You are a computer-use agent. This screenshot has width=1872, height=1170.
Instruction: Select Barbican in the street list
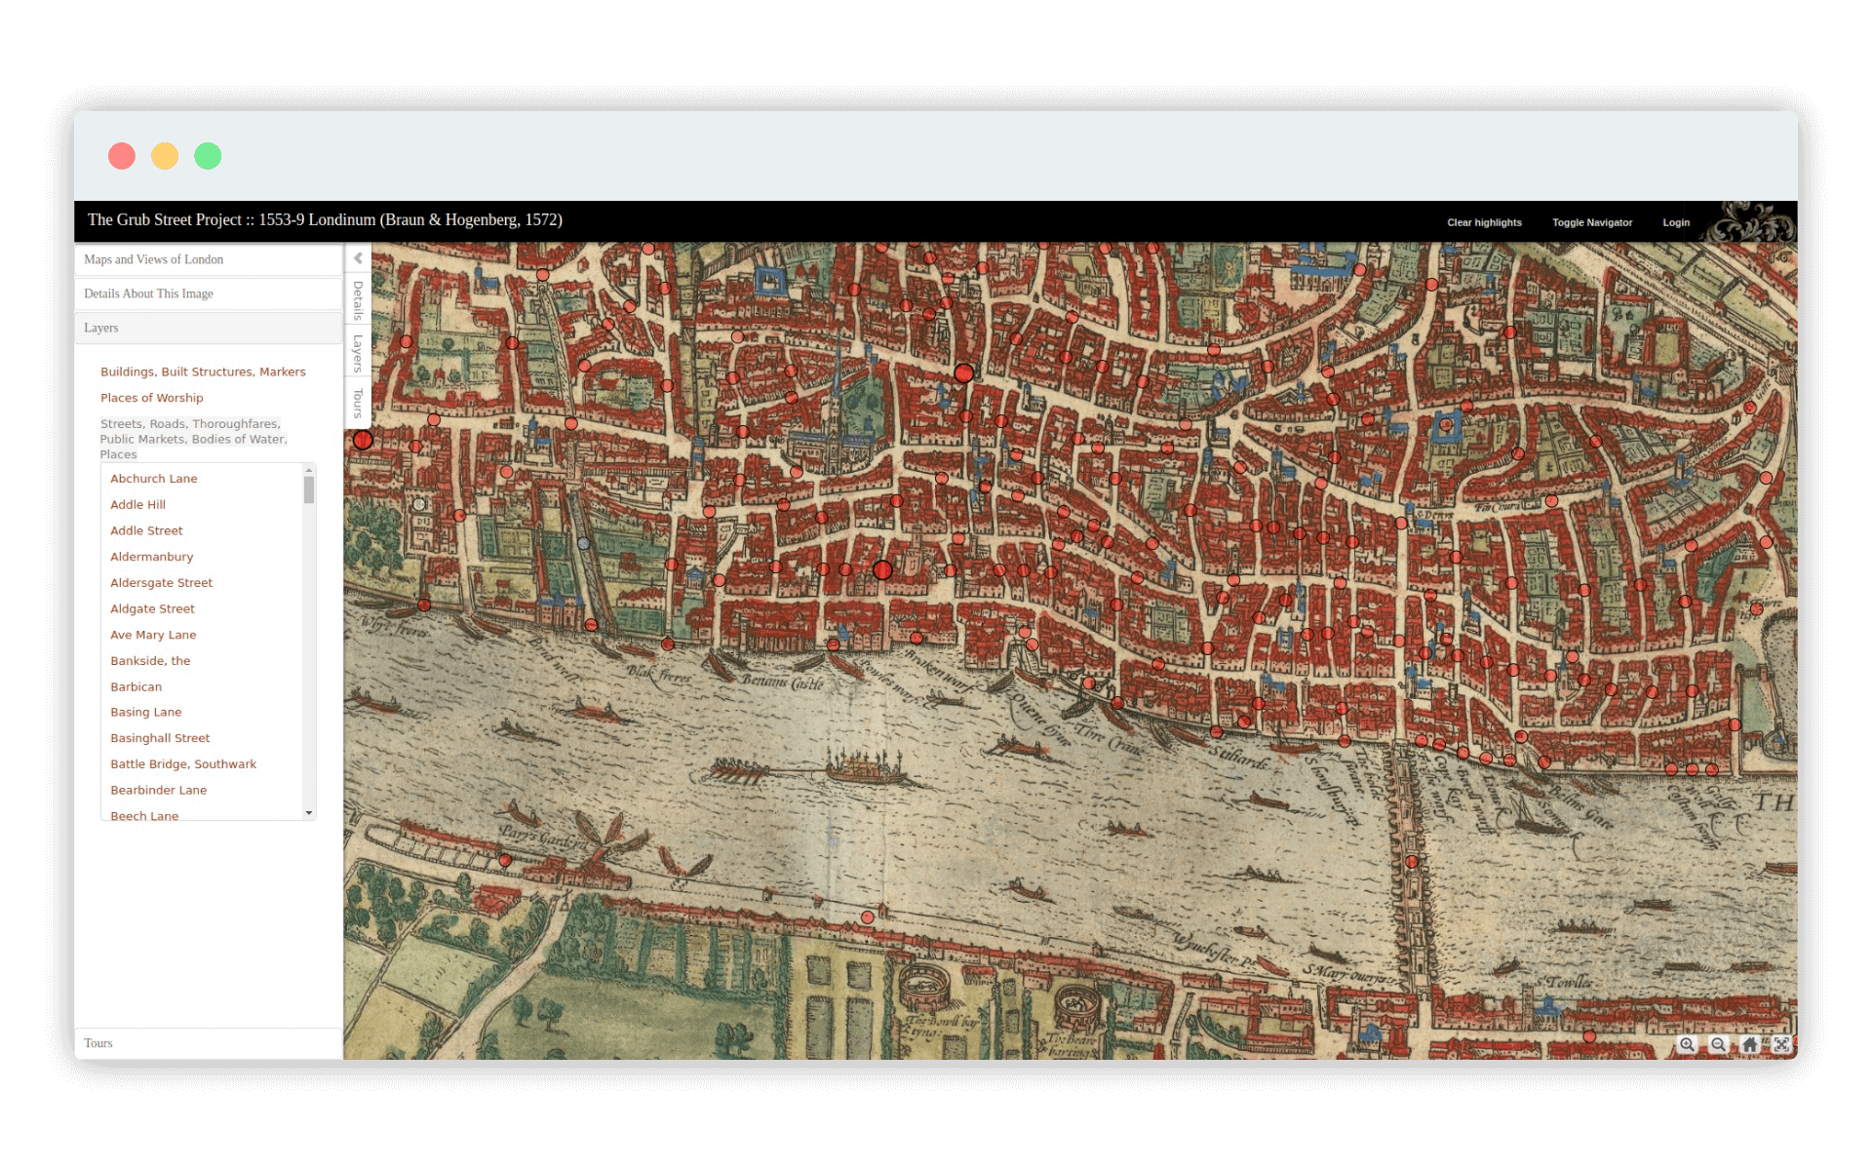click(136, 687)
